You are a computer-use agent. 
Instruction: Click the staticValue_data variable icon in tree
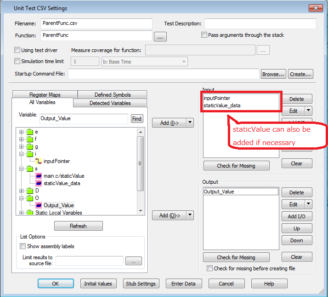(x=39, y=183)
